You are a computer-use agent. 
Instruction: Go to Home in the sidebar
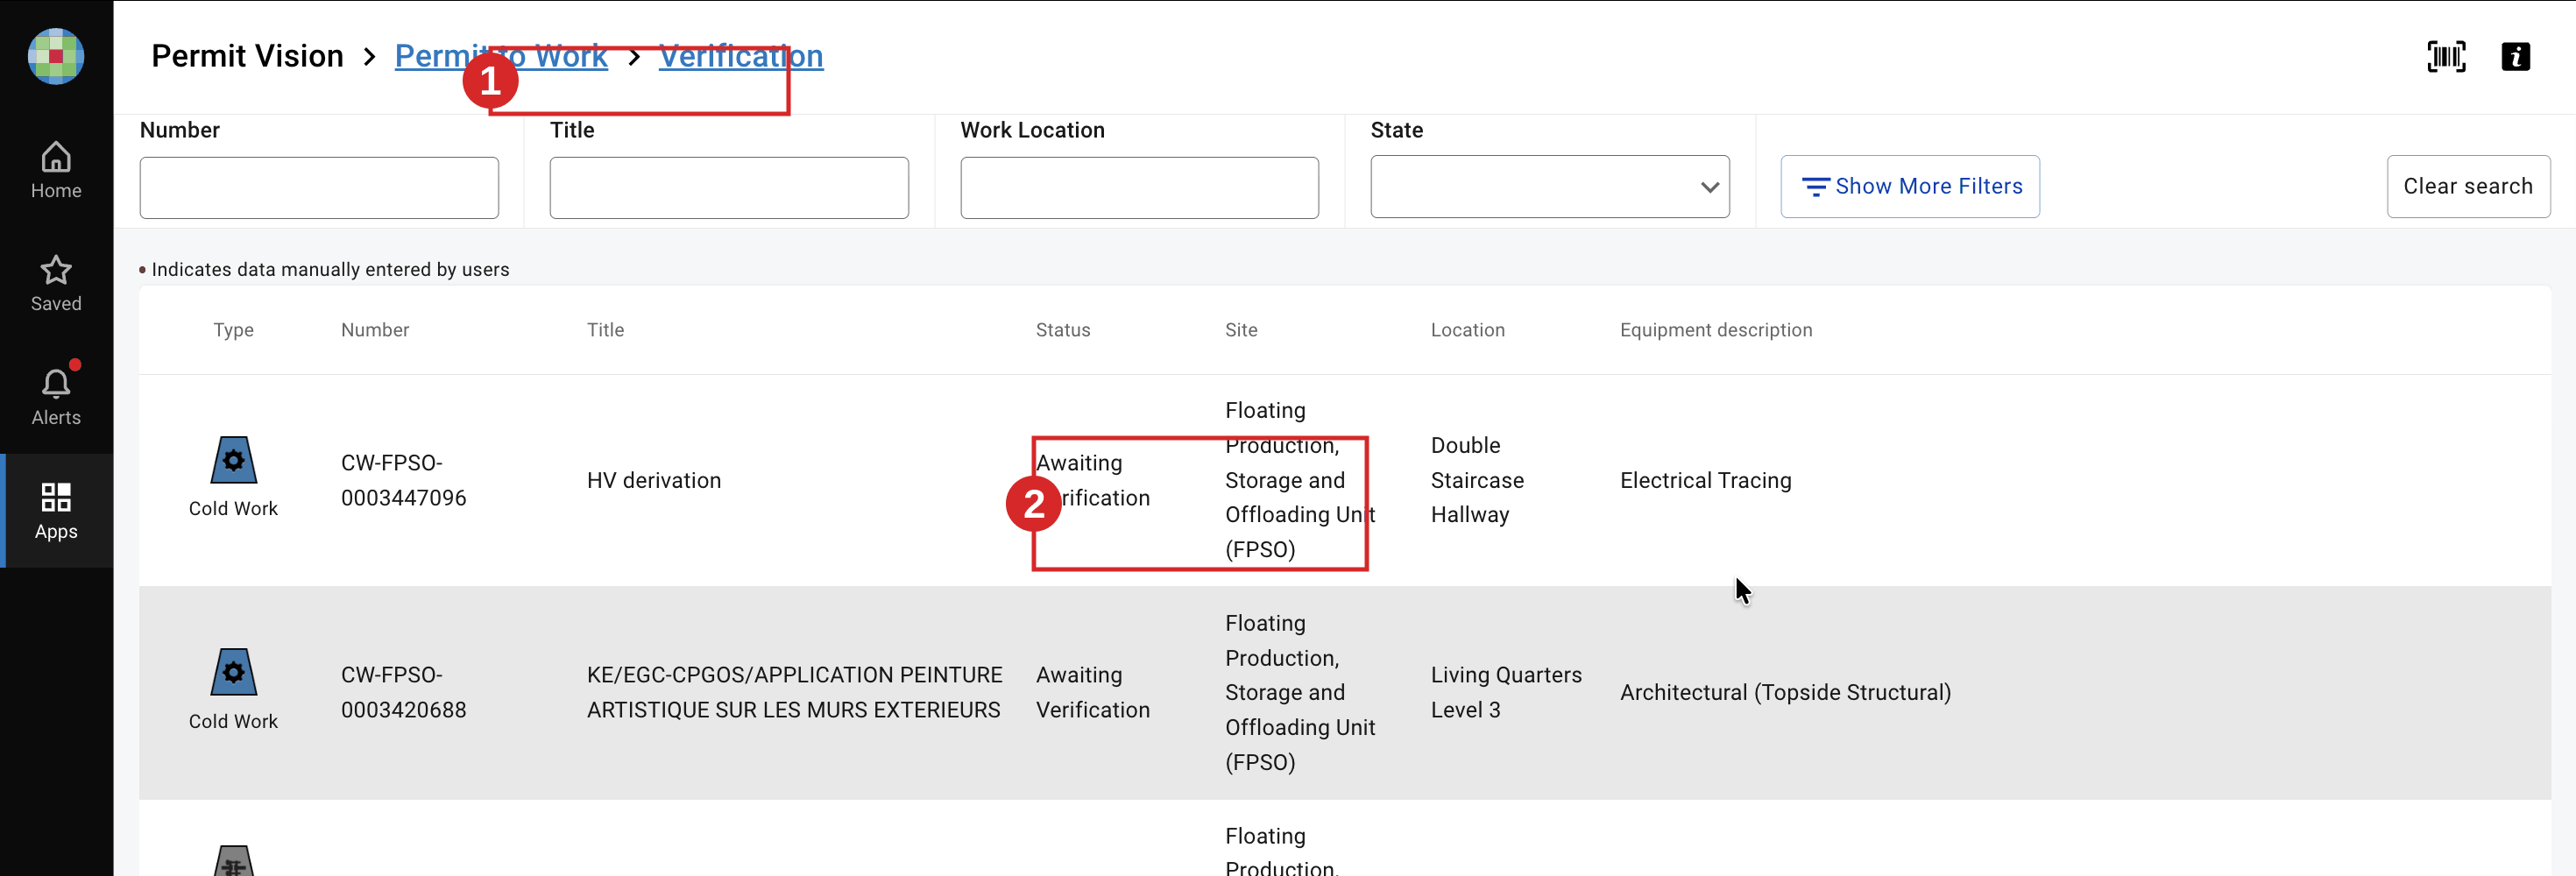(x=56, y=170)
